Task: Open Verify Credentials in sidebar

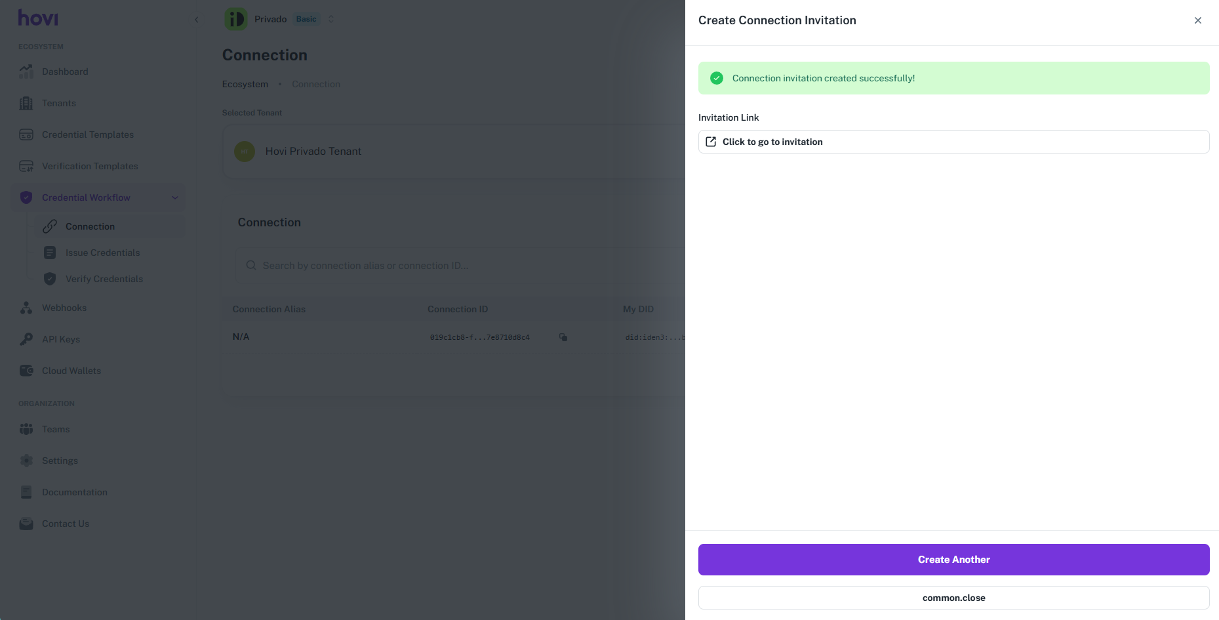Action: point(104,279)
